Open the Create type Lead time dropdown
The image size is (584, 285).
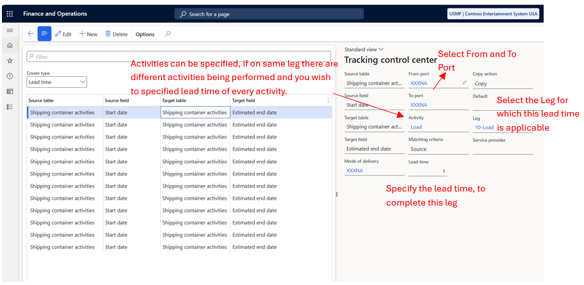(56, 82)
